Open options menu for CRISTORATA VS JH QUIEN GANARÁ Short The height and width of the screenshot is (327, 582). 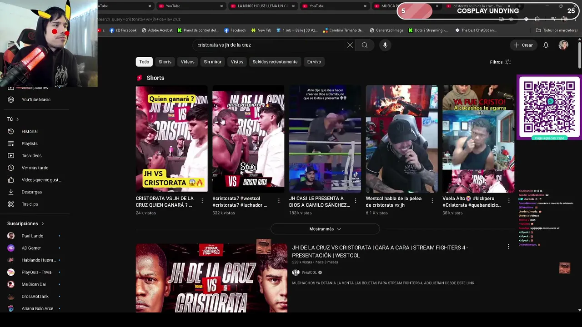tap(202, 201)
